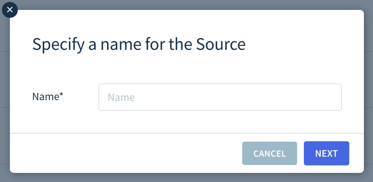Click the Name* field label
Screen dimensions: 373x182
click(x=47, y=97)
